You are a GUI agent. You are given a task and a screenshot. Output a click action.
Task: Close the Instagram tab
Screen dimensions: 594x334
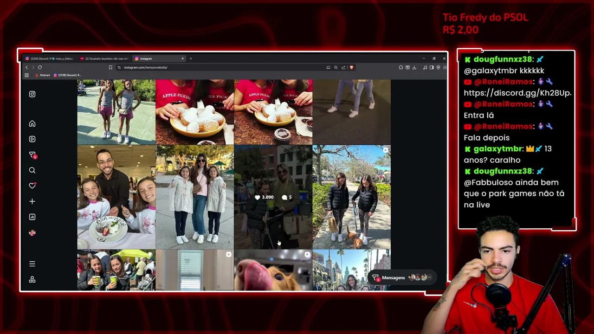tap(182, 58)
